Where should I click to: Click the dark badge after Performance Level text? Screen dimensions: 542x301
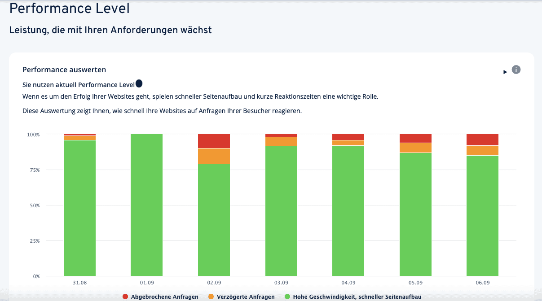click(x=139, y=83)
